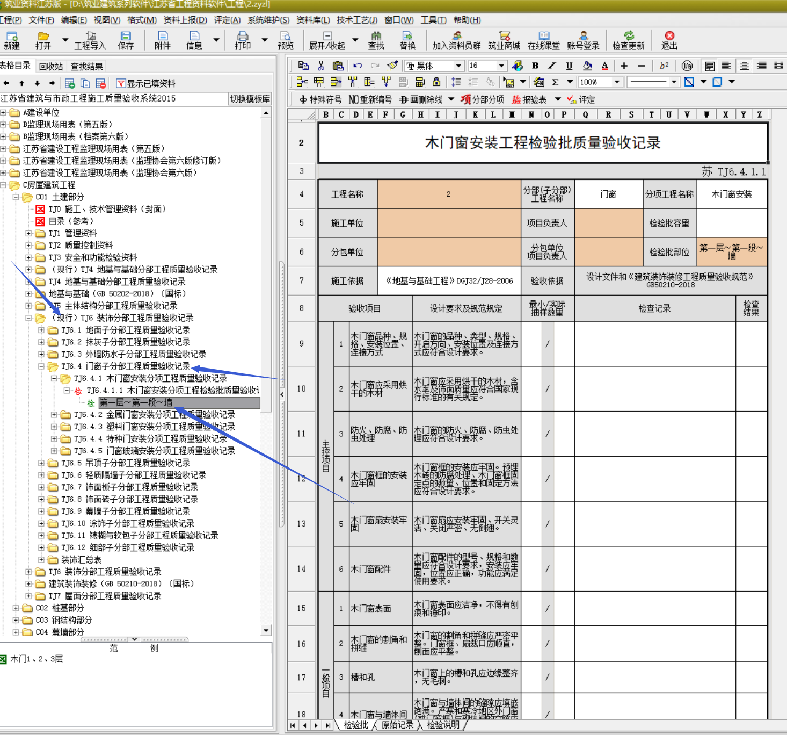787x735 pixels.
Task: Open the 工具(T) menu
Action: point(433,20)
